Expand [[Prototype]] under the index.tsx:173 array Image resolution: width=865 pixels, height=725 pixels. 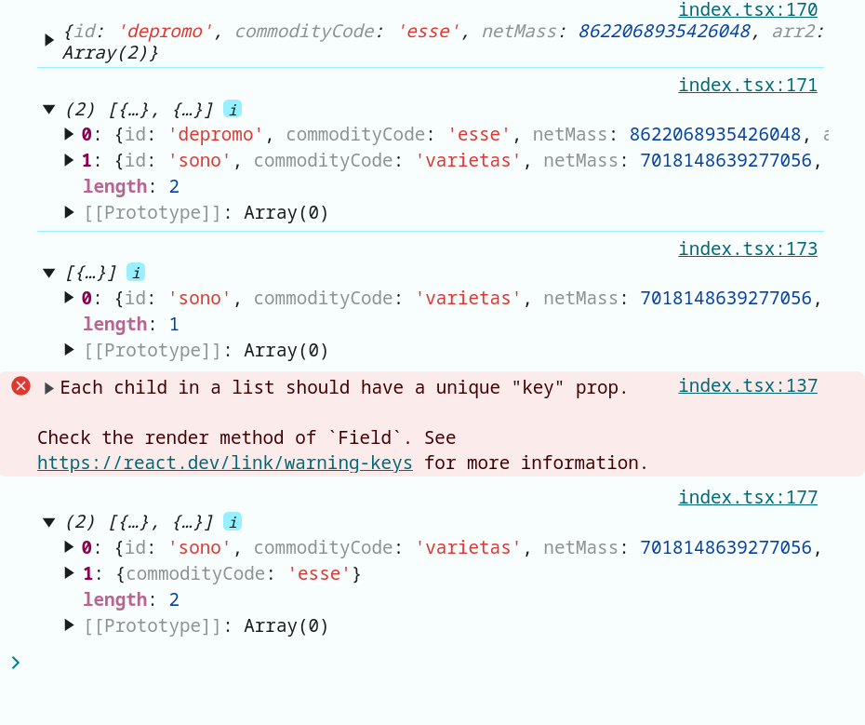click(x=69, y=350)
